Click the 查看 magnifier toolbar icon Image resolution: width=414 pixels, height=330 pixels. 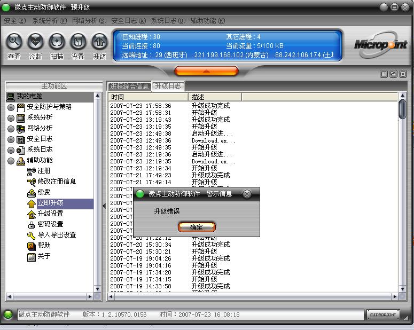(14, 42)
